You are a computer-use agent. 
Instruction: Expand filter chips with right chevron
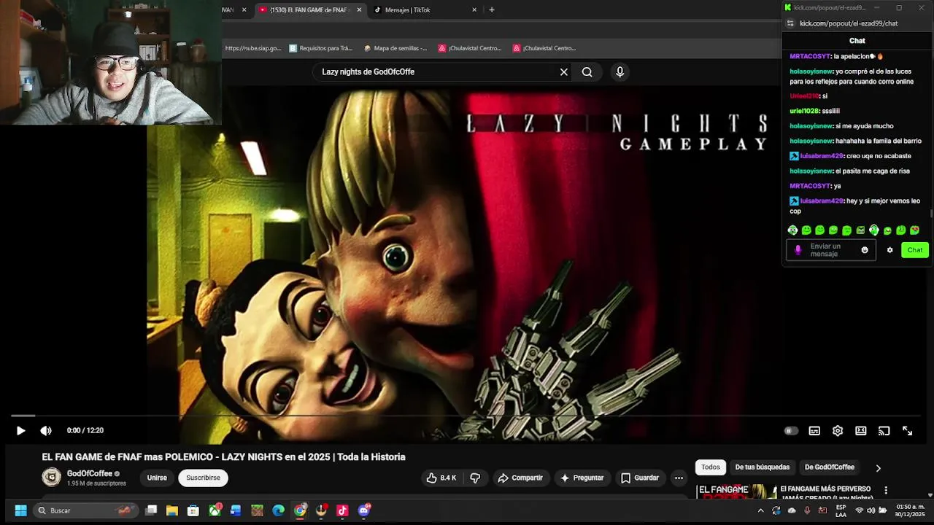pos(878,468)
